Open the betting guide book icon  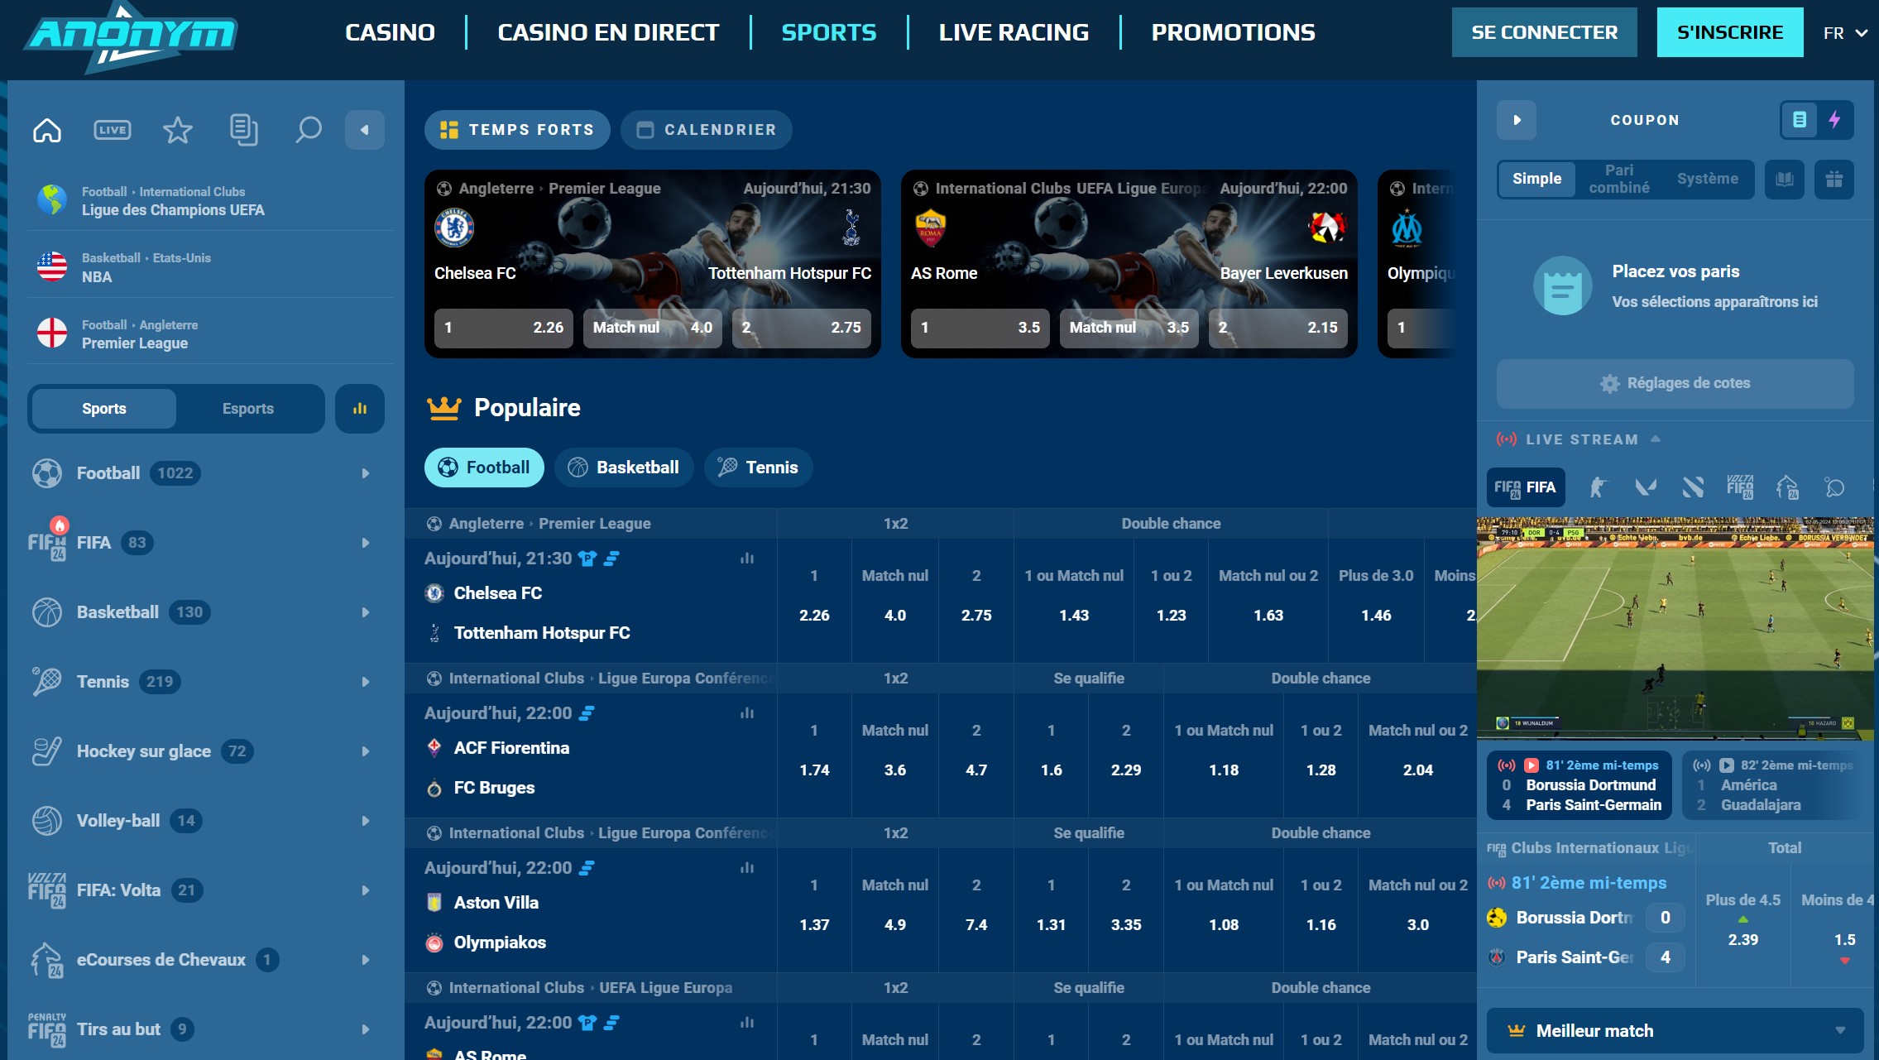tap(1785, 180)
